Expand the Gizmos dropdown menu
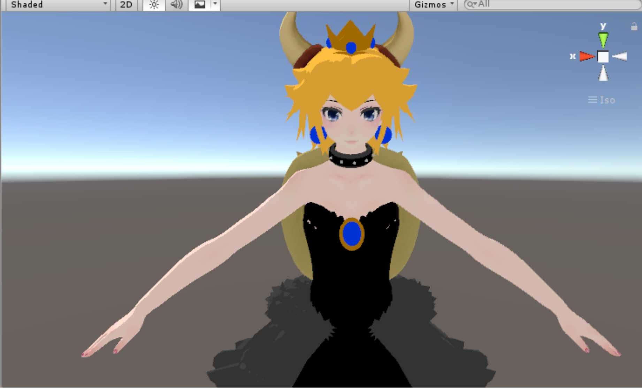This screenshot has height=390, width=642. pos(434,5)
